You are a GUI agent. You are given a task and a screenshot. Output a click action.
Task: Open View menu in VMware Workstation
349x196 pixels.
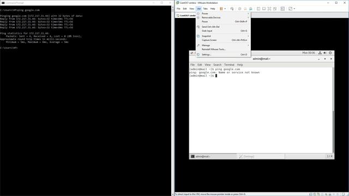(191, 9)
